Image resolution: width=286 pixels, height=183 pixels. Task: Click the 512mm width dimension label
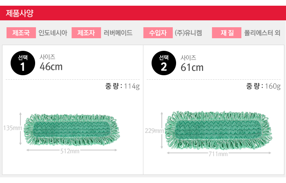click(70, 151)
